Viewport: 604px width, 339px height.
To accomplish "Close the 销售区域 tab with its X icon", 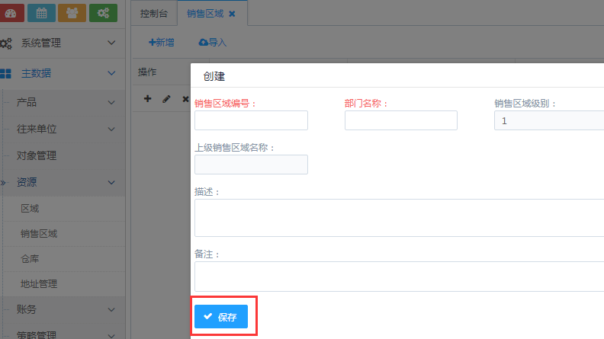I will click(x=232, y=14).
